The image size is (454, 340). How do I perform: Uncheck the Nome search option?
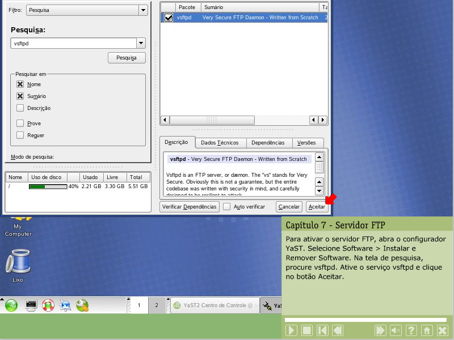click(20, 84)
